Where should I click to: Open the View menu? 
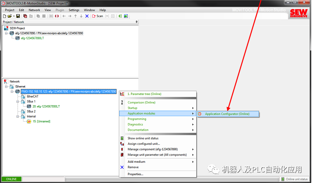(x=48, y=10)
